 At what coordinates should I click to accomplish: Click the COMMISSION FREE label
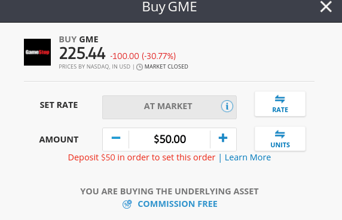178,204
